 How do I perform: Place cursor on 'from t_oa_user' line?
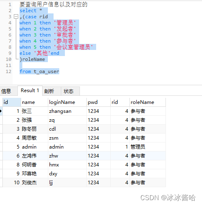39,71
